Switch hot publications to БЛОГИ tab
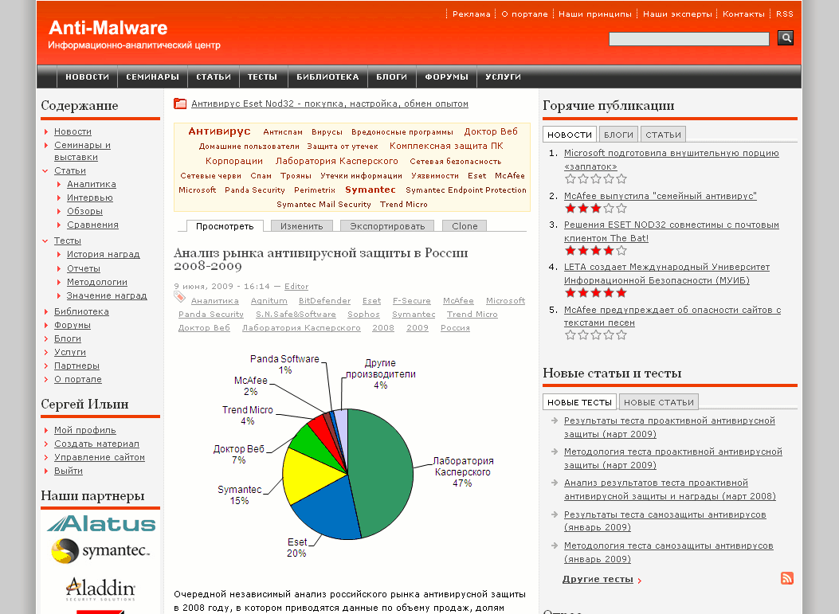 618,135
